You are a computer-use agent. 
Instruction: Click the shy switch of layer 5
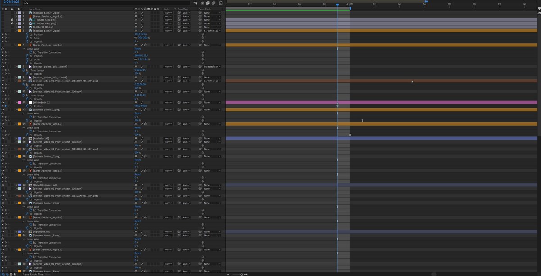[136, 27]
